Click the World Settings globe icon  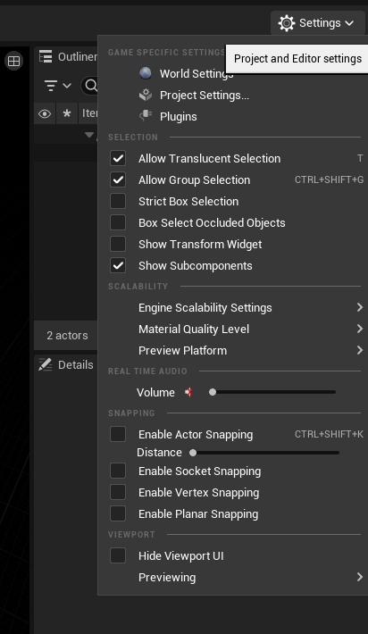point(146,73)
